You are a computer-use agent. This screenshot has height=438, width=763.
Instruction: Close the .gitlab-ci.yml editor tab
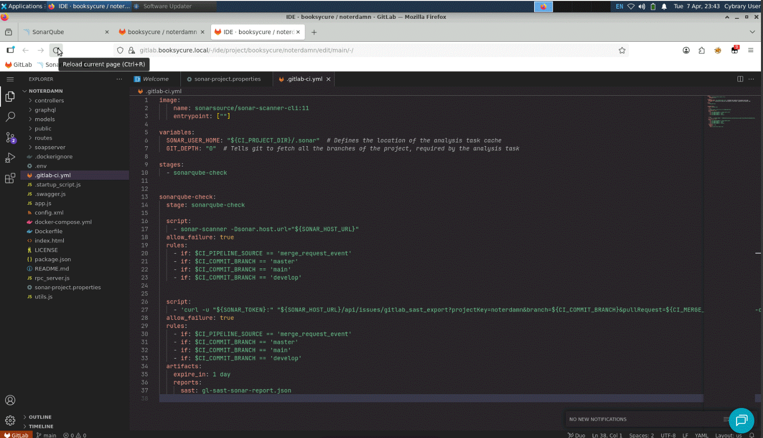329,79
